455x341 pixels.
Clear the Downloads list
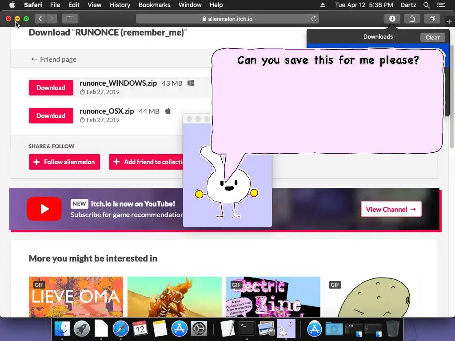coord(432,37)
